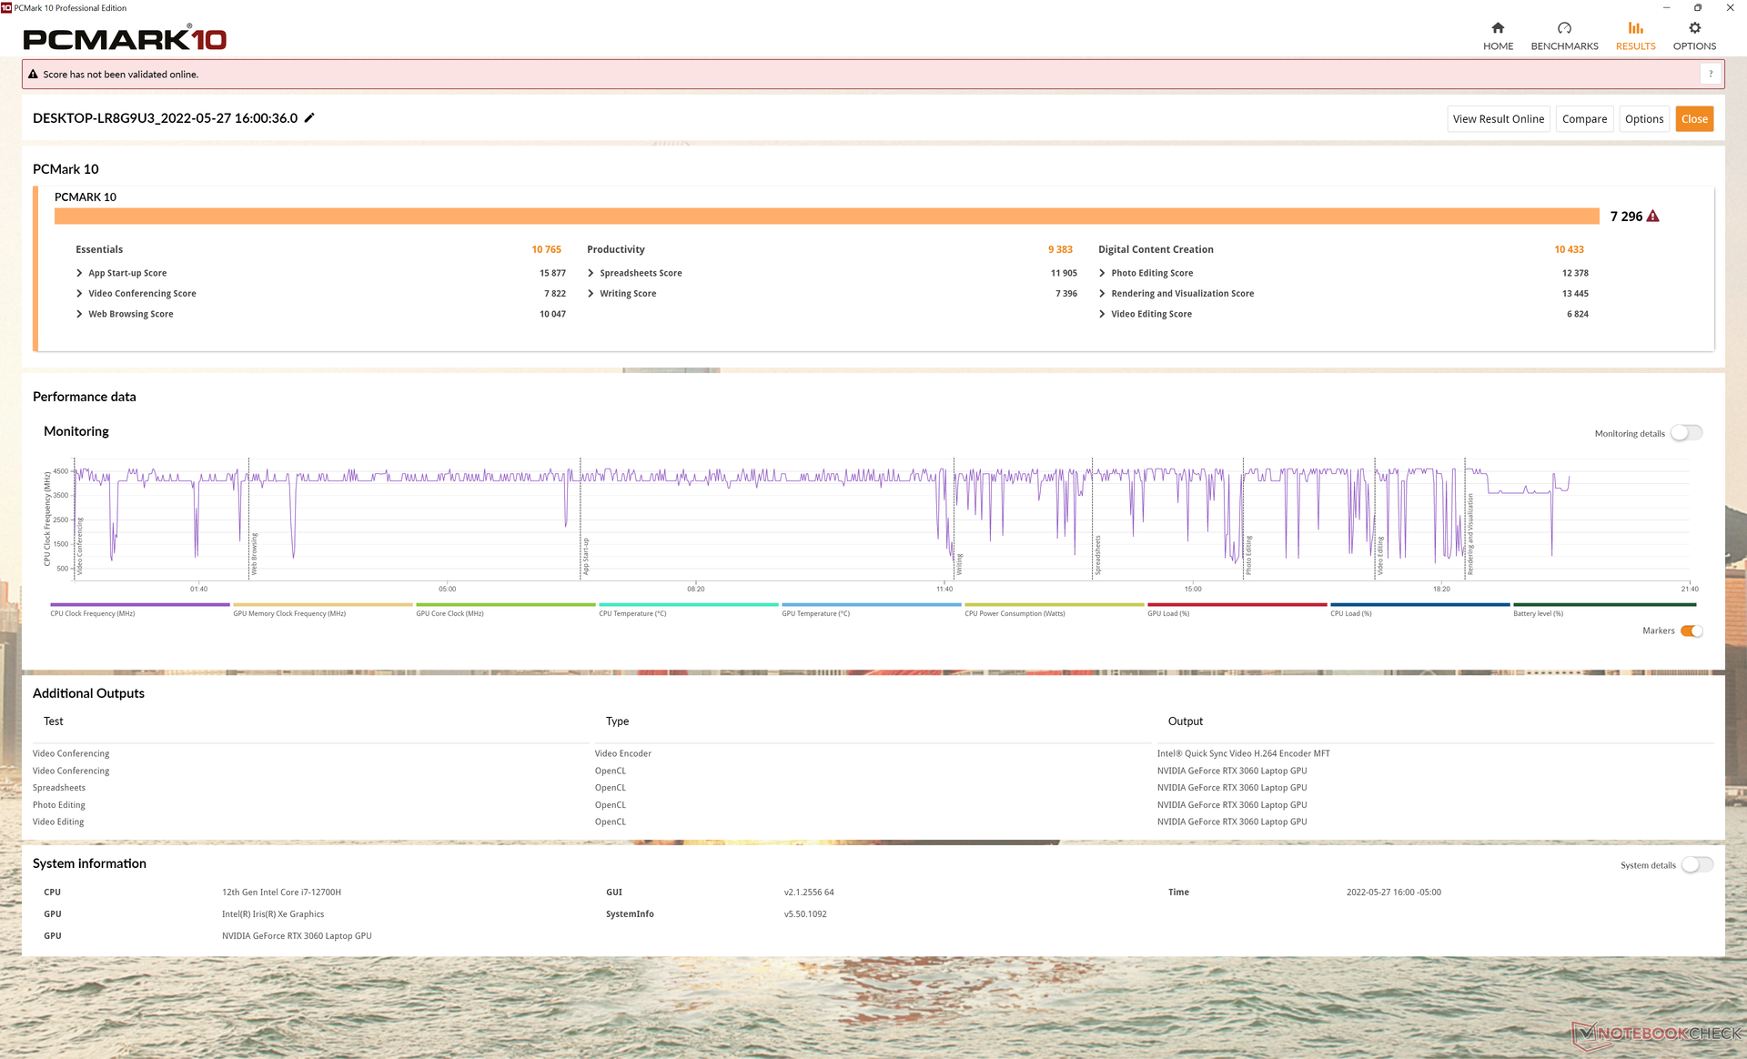Enable the System details toggle
The image size is (1747, 1059).
tap(1696, 864)
